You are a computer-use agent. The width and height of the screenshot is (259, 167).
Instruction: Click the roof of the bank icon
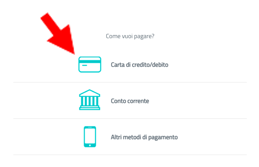point(90,93)
